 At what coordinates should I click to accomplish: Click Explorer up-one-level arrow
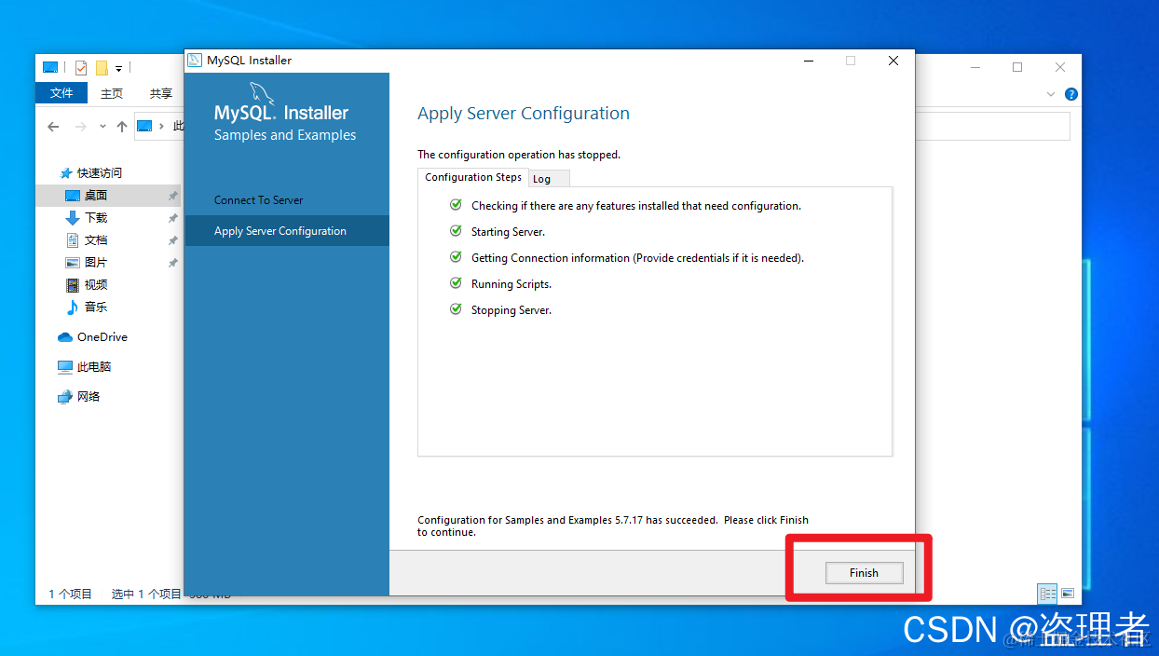click(122, 127)
